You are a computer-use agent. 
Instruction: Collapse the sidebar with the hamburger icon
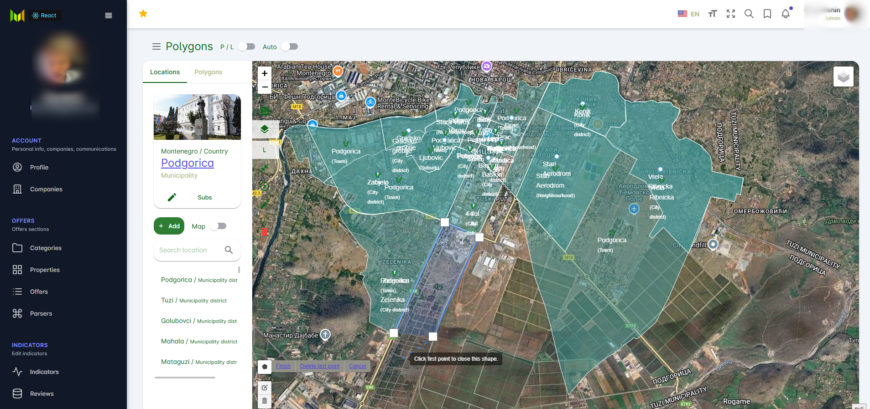point(109,15)
